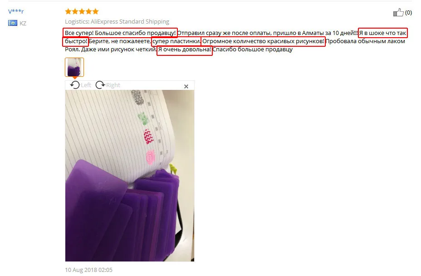Close the expanded review photo viewer
Screen dimensions: 421x276
(x=186, y=86)
